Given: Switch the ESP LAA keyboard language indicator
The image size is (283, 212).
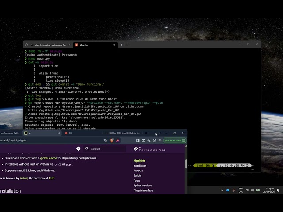Looking at the screenshot, I should [241, 190].
